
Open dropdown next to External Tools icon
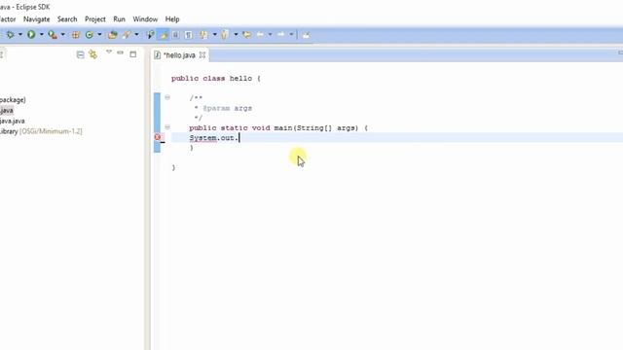tap(62, 35)
